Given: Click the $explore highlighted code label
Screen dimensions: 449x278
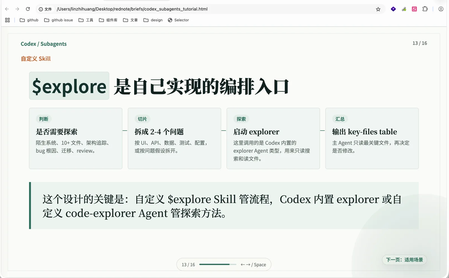Looking at the screenshot, I should (69, 86).
